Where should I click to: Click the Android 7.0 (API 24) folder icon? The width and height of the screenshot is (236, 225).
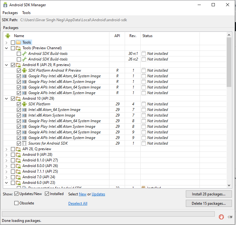(18, 177)
